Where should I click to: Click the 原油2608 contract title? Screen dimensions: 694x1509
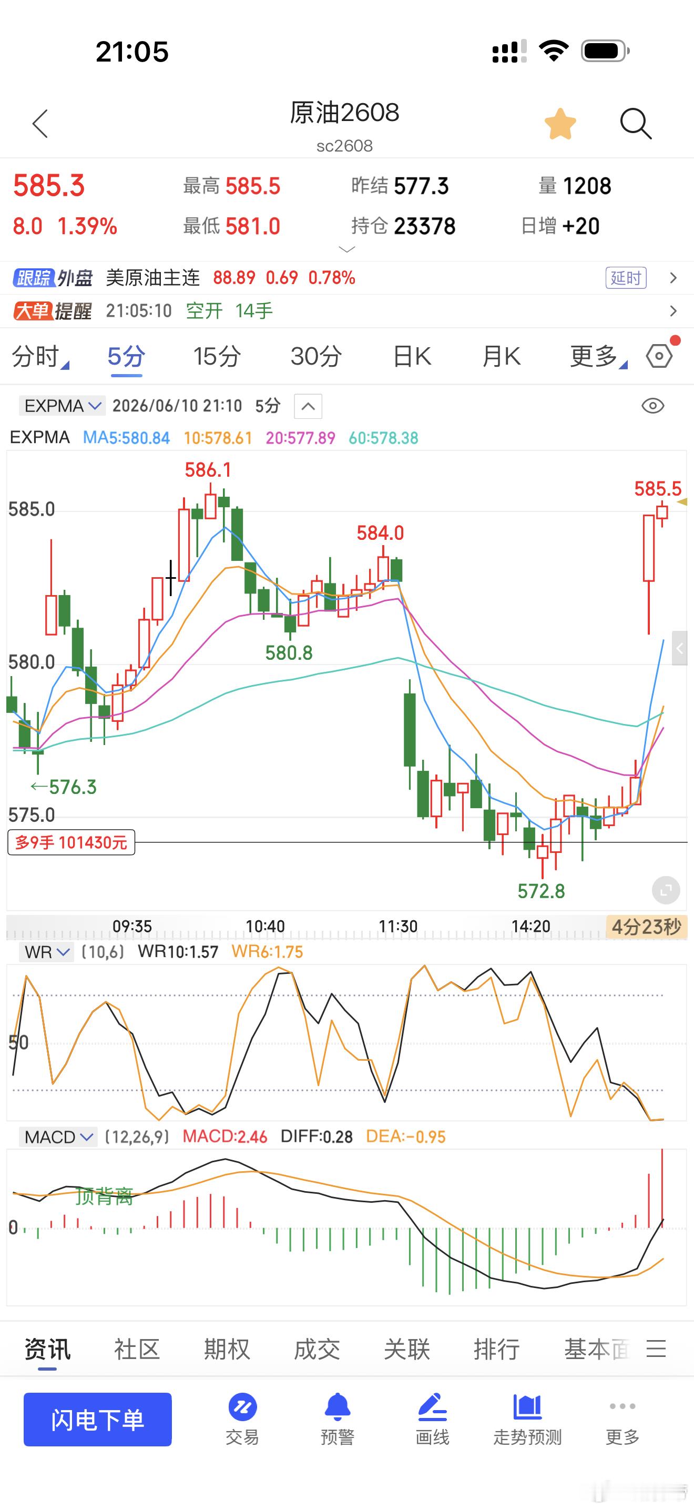[x=345, y=113]
